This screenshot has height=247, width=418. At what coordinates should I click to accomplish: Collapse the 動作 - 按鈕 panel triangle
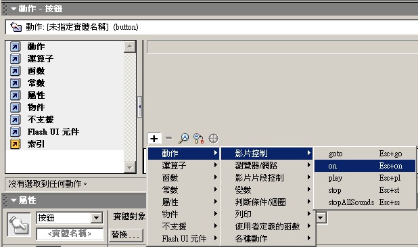point(14,9)
